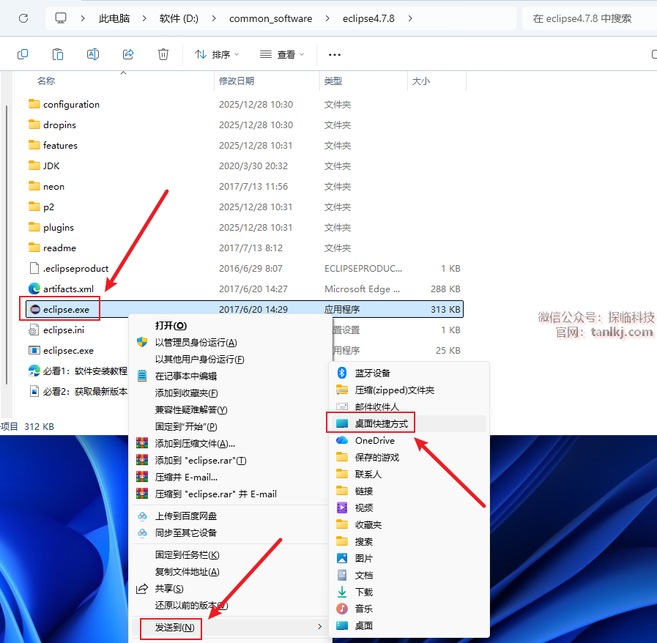Send to 桌面快捷方式
The image size is (657, 643).
click(x=382, y=423)
